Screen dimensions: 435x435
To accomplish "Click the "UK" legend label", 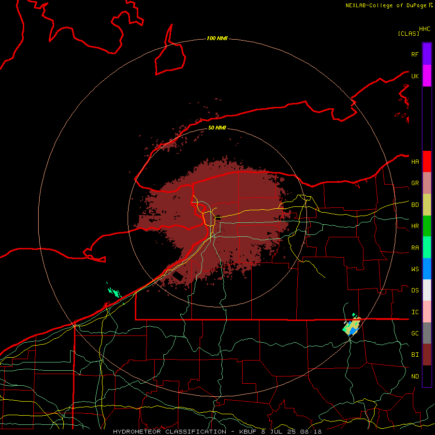I will click(x=415, y=76).
